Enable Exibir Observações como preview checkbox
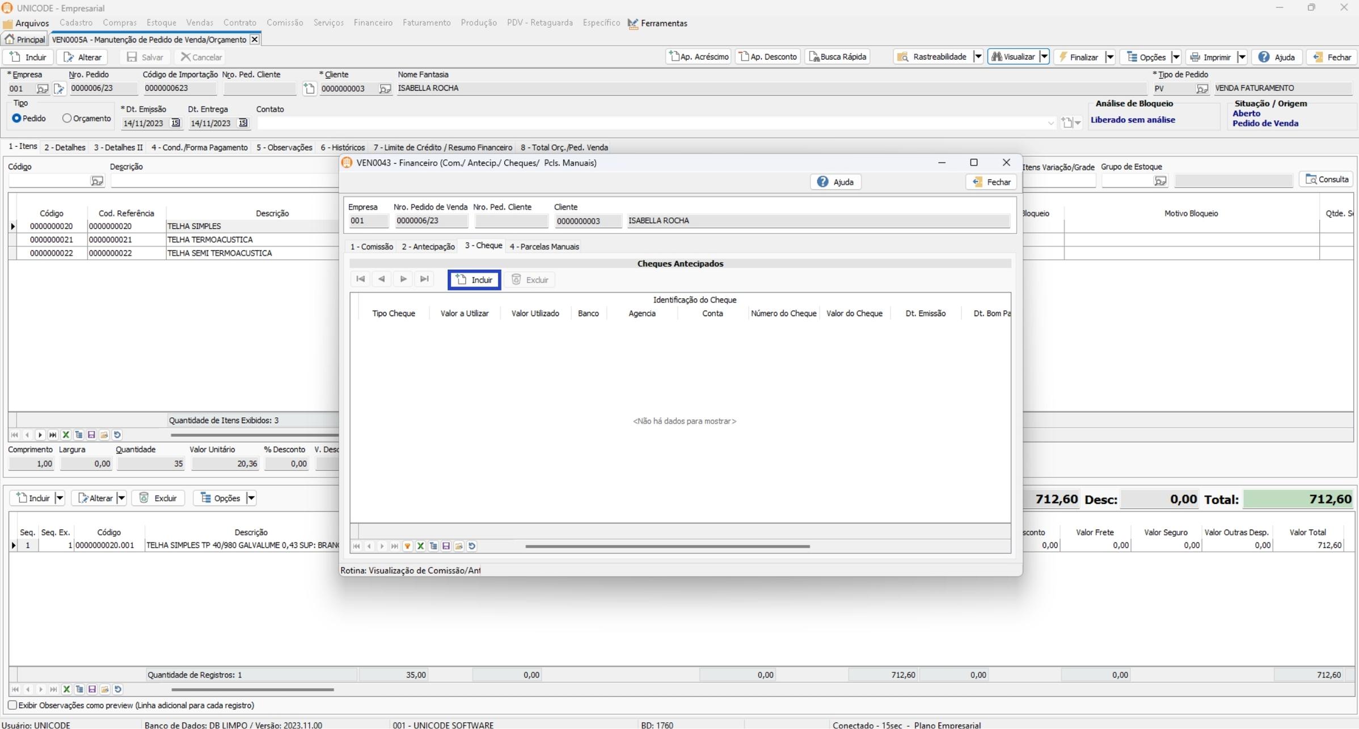This screenshot has height=729, width=1359. tap(12, 706)
